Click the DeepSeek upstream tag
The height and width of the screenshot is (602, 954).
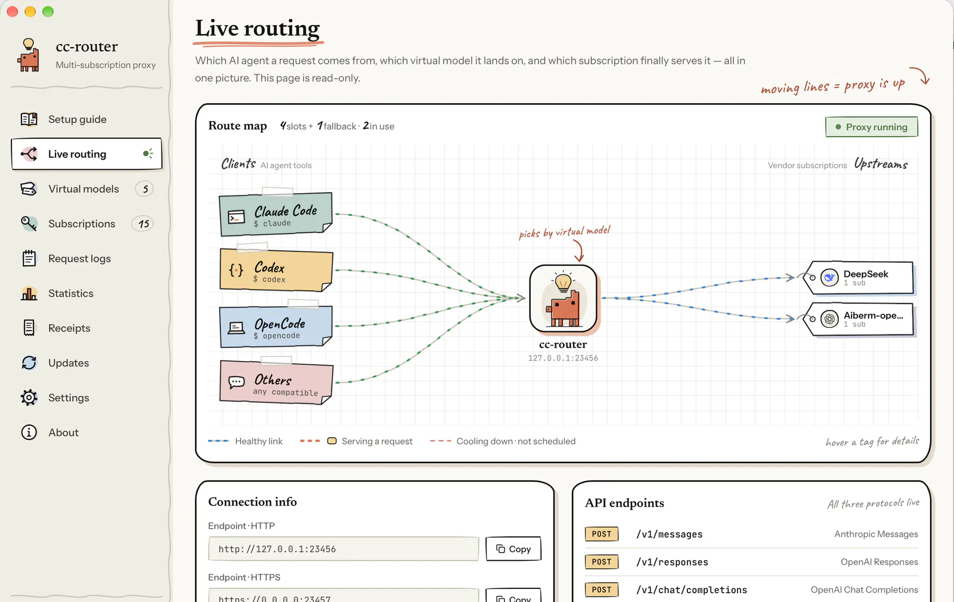tap(859, 278)
